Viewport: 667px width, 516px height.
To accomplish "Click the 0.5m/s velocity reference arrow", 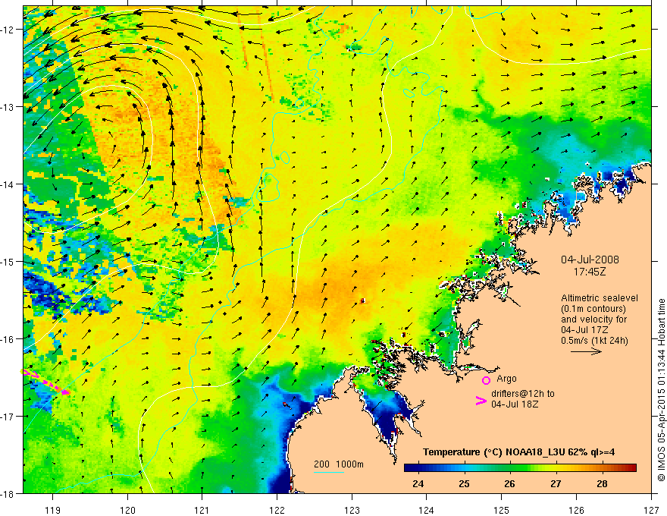I will click(x=586, y=351).
